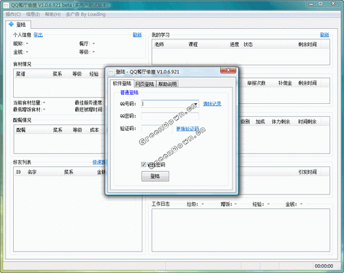Click 等级 header in 配餐情况 table
Screen dimensions: 344x273
point(78,130)
